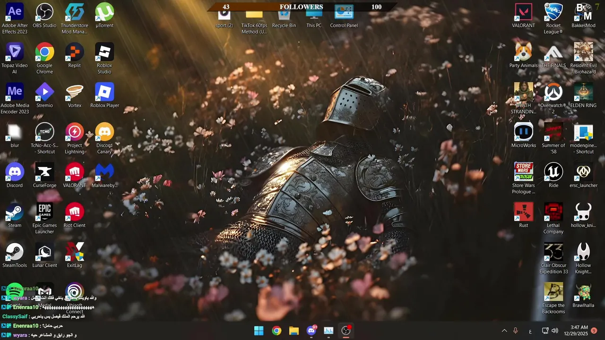
Task: Open Resident Evil 7 Biohazard shortcut
Action: 583,59
